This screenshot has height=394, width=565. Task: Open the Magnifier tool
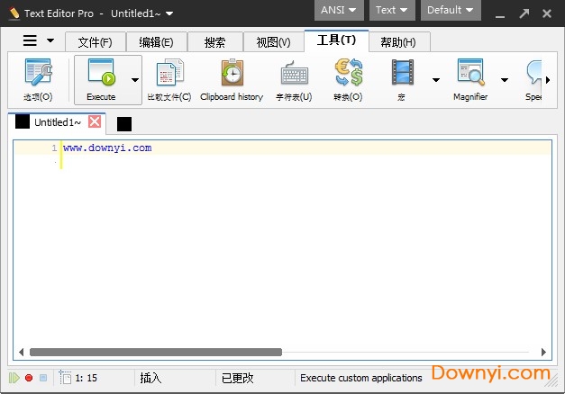pos(470,72)
